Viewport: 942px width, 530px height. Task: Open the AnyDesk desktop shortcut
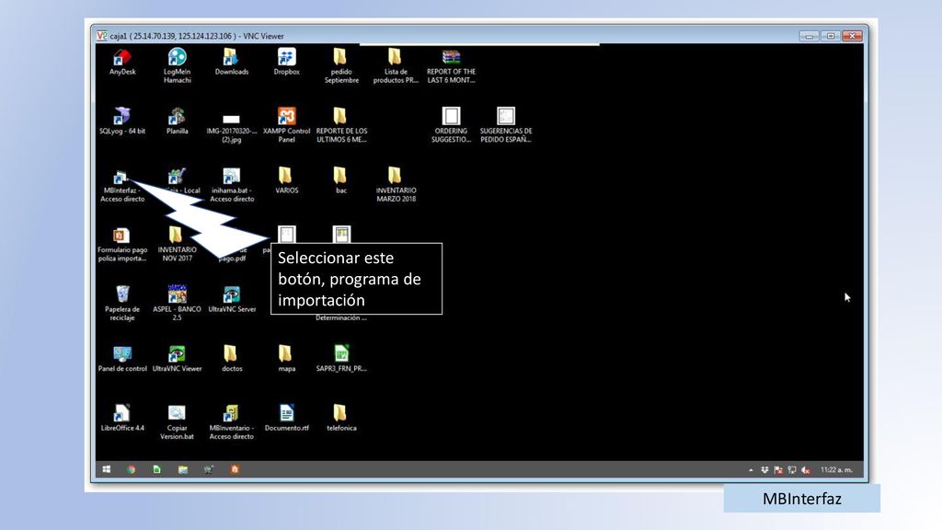[x=122, y=63]
